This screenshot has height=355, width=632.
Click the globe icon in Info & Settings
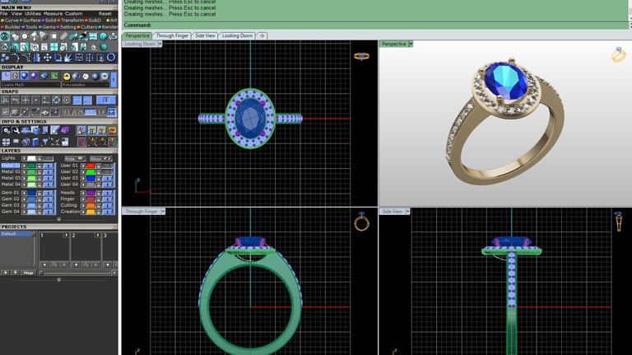[x=26, y=142]
